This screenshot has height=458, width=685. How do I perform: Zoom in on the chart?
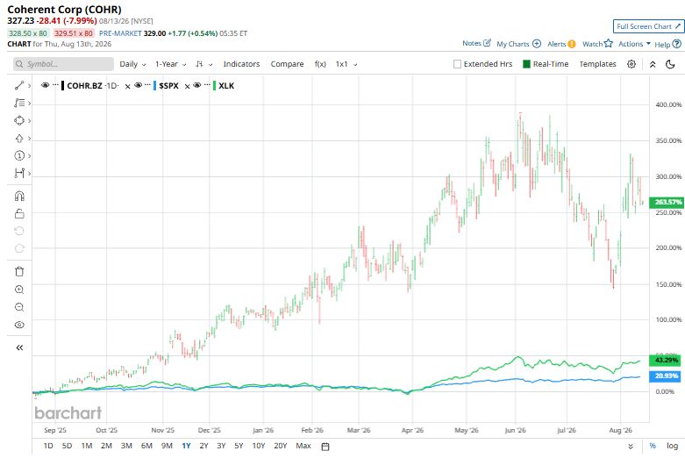pos(19,290)
